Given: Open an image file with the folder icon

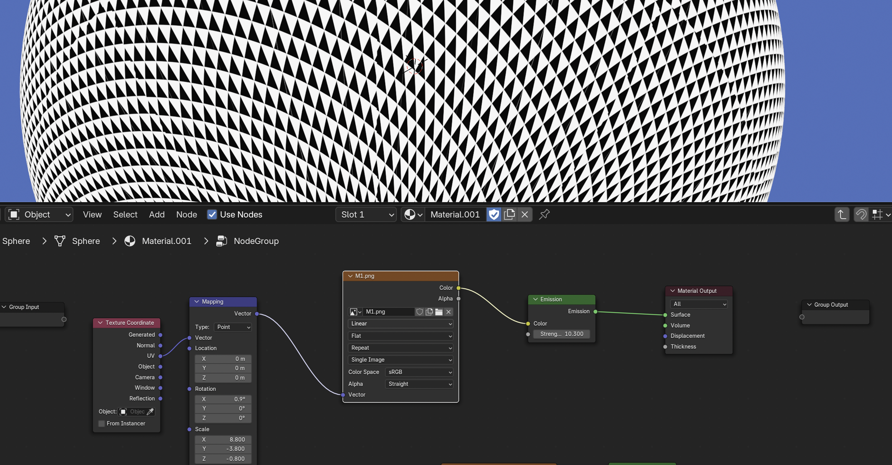Looking at the screenshot, I should pyautogui.click(x=439, y=312).
